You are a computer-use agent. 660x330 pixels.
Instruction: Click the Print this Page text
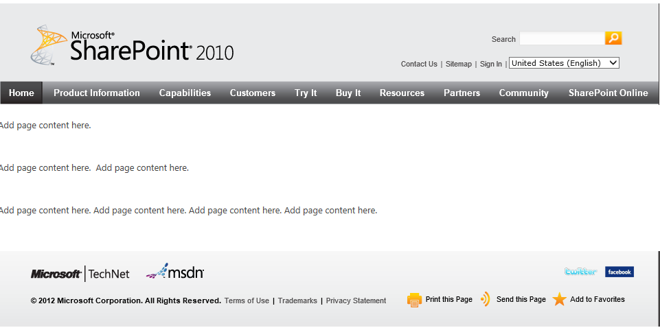tap(448, 299)
